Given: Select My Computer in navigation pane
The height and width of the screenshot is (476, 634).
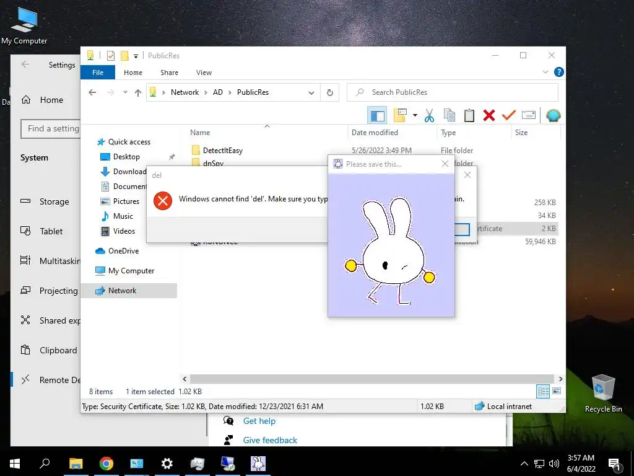Looking at the screenshot, I should pyautogui.click(x=131, y=271).
